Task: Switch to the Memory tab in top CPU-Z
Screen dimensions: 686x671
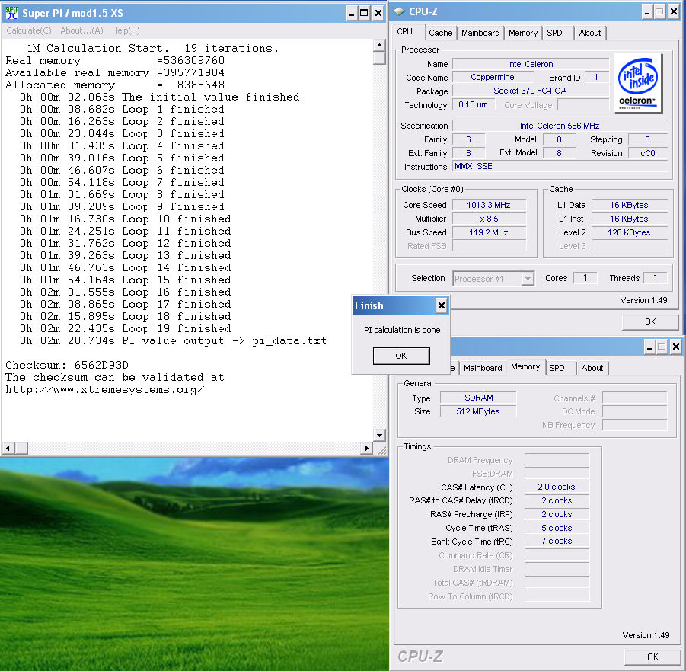Action: point(523,33)
